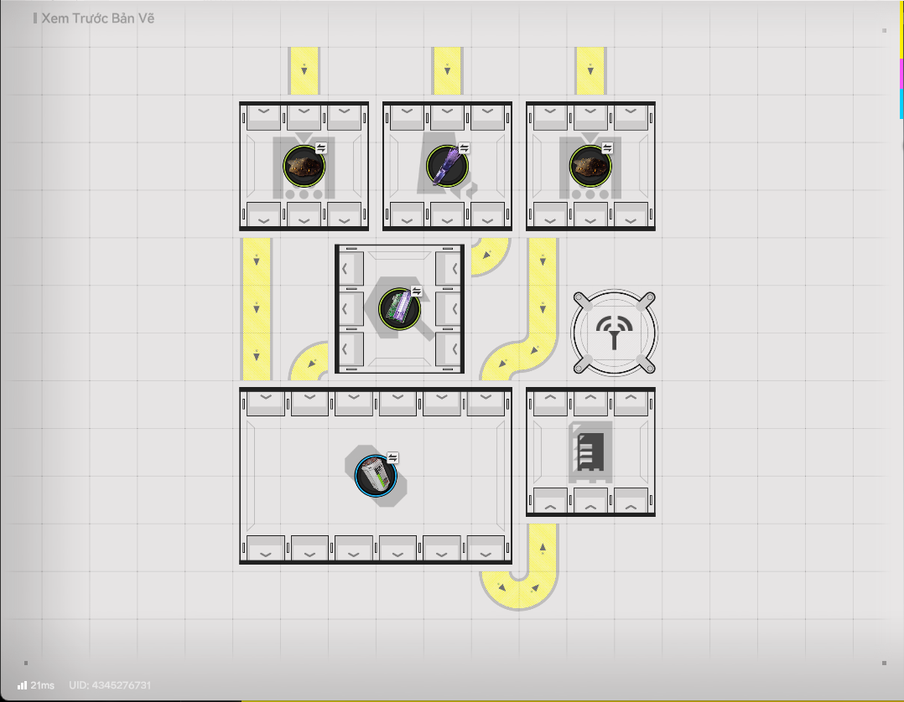
Task: Select the green-purple component in the center machine
Action: [x=398, y=307]
